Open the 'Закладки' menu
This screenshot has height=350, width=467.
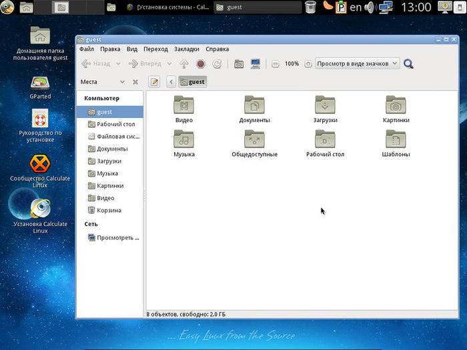click(x=187, y=49)
